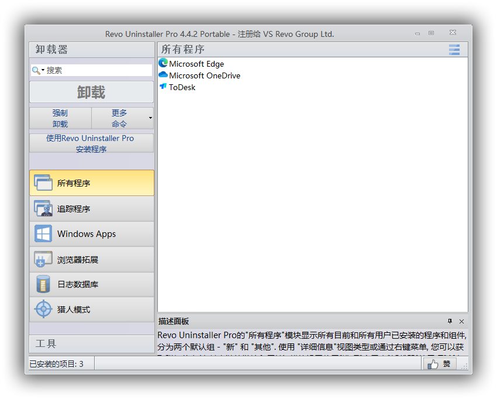Open the 所有程序 module icon
Image resolution: width=497 pixels, height=399 pixels.
[43, 183]
